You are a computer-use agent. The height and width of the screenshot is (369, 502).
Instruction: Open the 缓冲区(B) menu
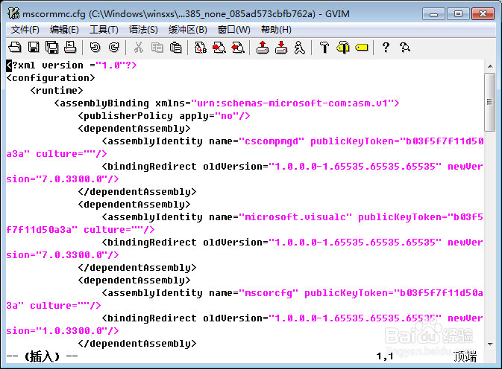[188, 30]
